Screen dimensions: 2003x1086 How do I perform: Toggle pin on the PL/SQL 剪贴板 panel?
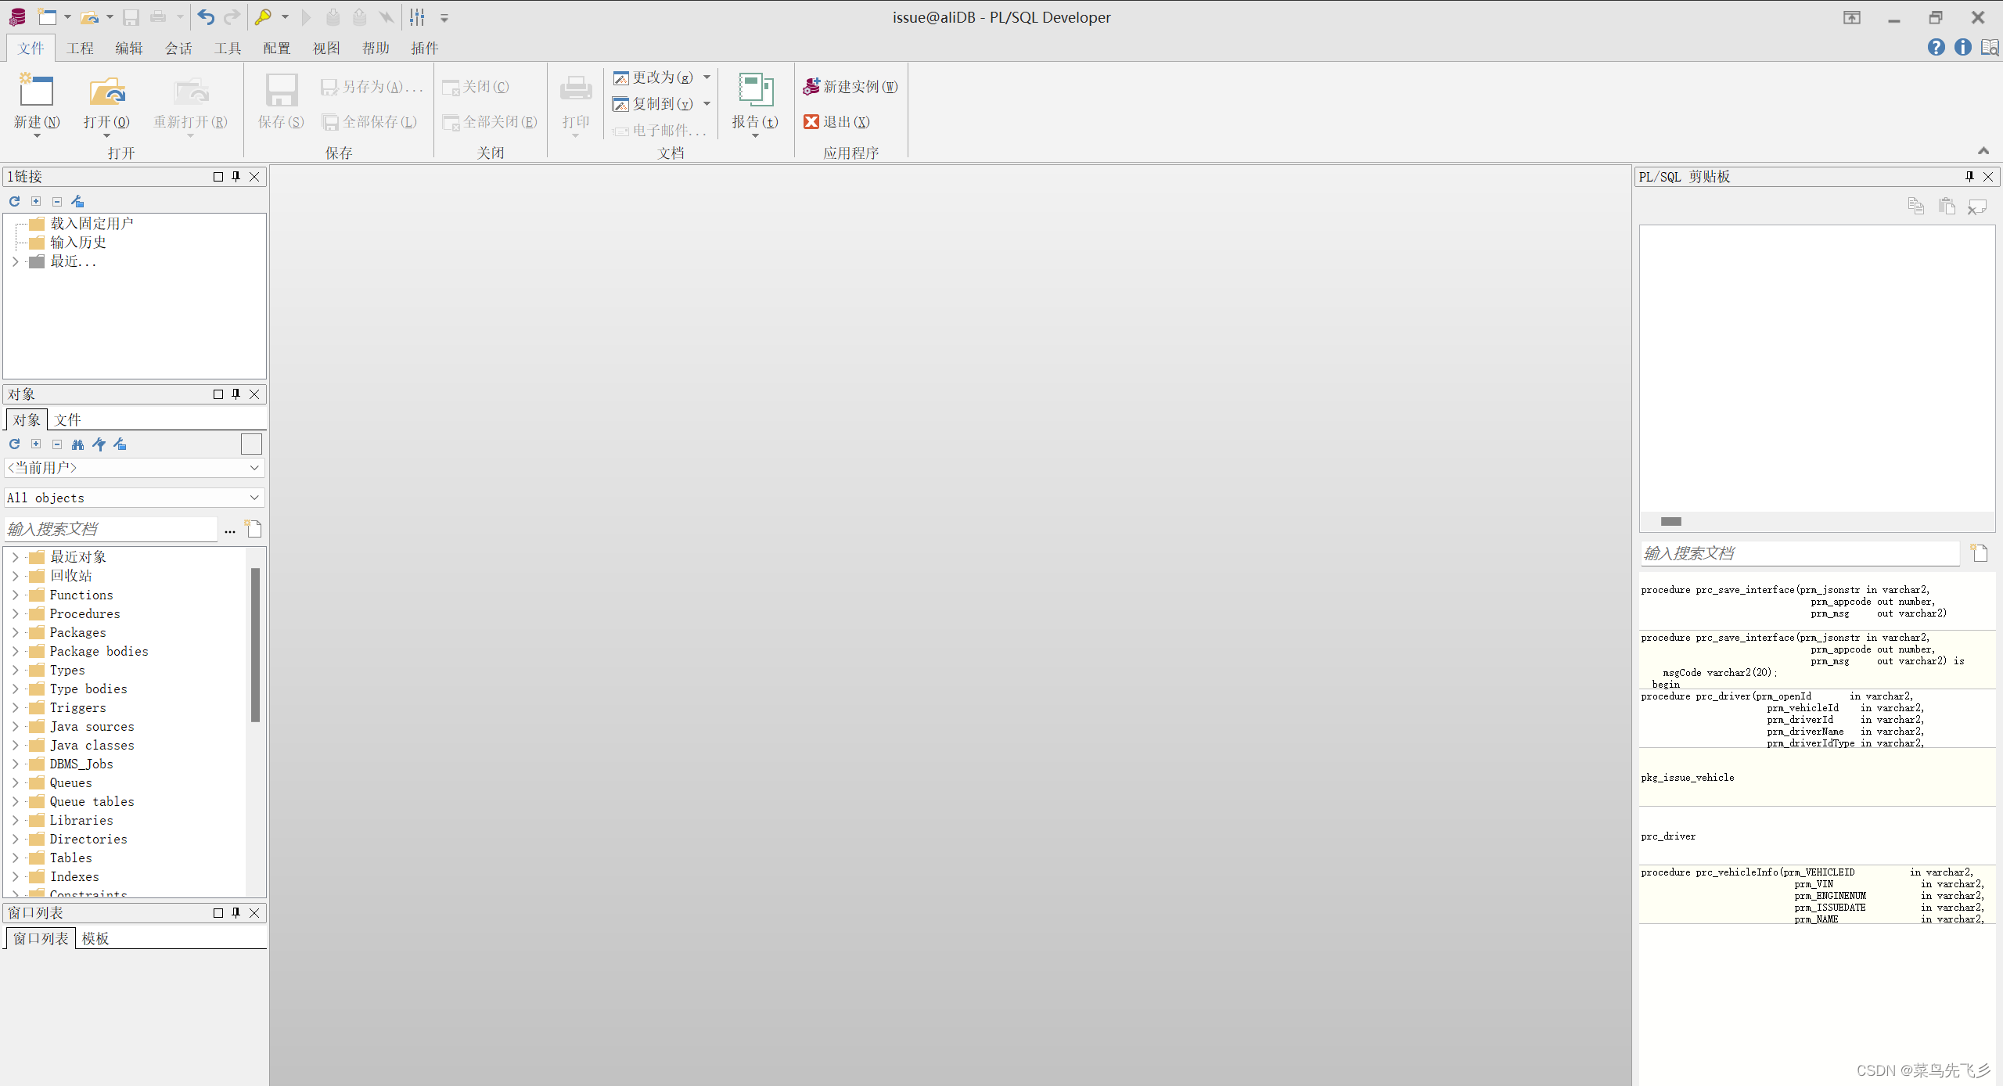[x=1969, y=177]
